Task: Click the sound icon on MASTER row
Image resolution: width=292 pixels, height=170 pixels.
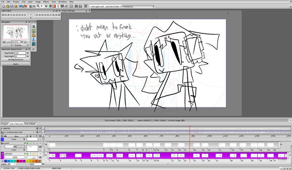Action: tap(37, 129)
